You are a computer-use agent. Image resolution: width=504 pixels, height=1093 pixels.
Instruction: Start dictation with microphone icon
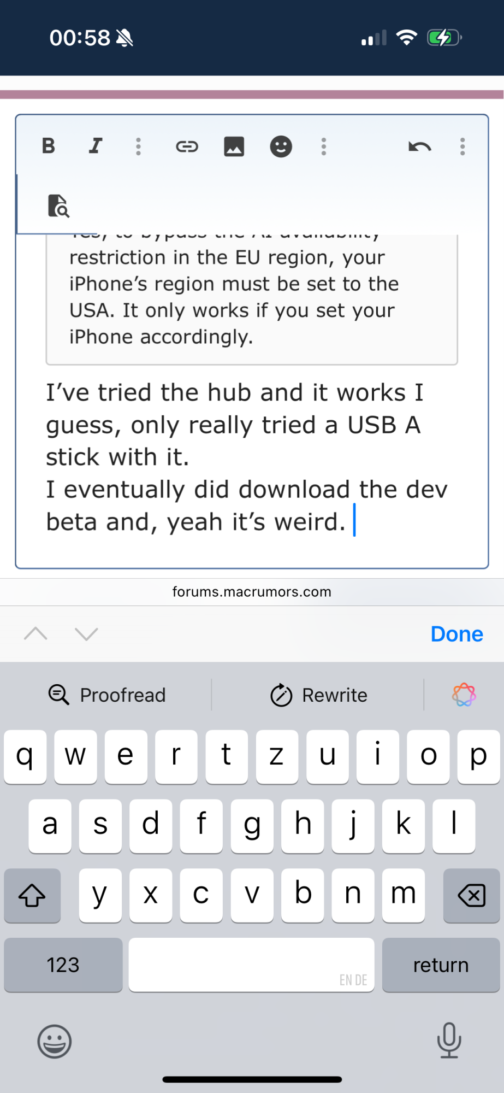coord(449,1041)
